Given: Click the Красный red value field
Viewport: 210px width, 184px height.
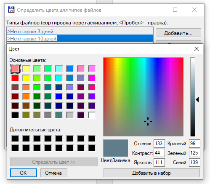Looking at the screenshot, I should point(194,144).
